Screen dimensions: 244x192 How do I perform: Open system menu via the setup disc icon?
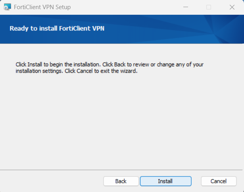pyautogui.click(x=7, y=7)
